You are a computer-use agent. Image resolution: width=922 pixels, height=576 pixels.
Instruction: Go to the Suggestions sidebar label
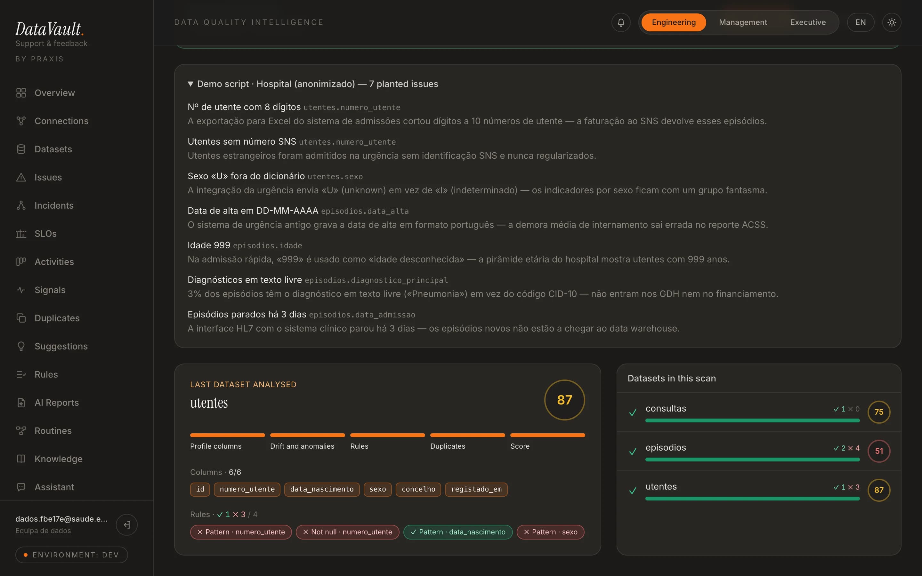tap(61, 346)
